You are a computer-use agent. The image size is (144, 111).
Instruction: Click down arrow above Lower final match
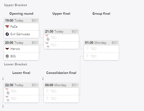pos(3,78)
